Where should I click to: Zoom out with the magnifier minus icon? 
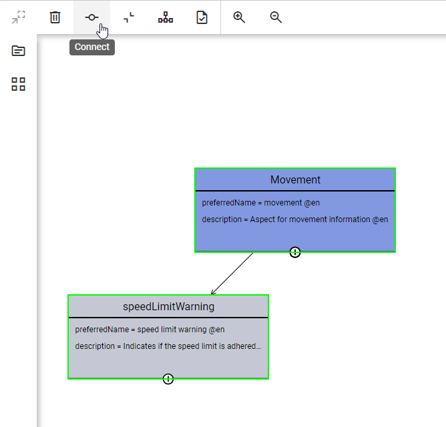click(276, 17)
